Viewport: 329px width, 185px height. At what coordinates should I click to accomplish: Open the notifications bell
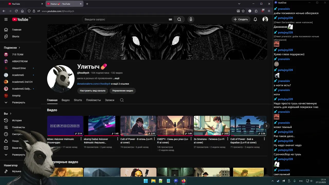point(255,19)
